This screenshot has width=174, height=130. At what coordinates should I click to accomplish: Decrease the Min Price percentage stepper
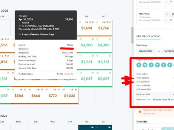pyautogui.click(x=166, y=20)
